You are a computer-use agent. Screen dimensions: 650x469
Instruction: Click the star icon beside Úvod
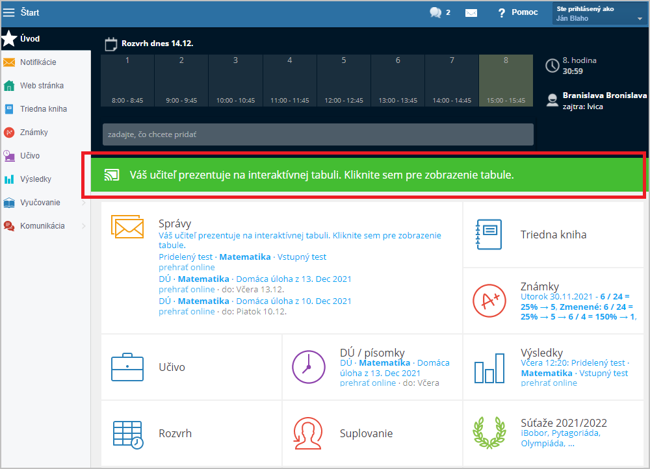(x=9, y=38)
